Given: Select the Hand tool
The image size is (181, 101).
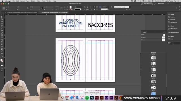Looking at the screenshot, I should tap(2, 54).
